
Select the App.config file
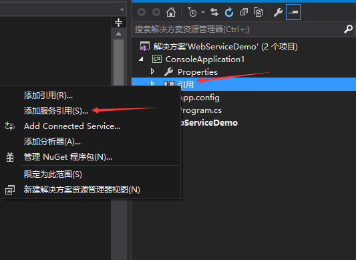200,98
